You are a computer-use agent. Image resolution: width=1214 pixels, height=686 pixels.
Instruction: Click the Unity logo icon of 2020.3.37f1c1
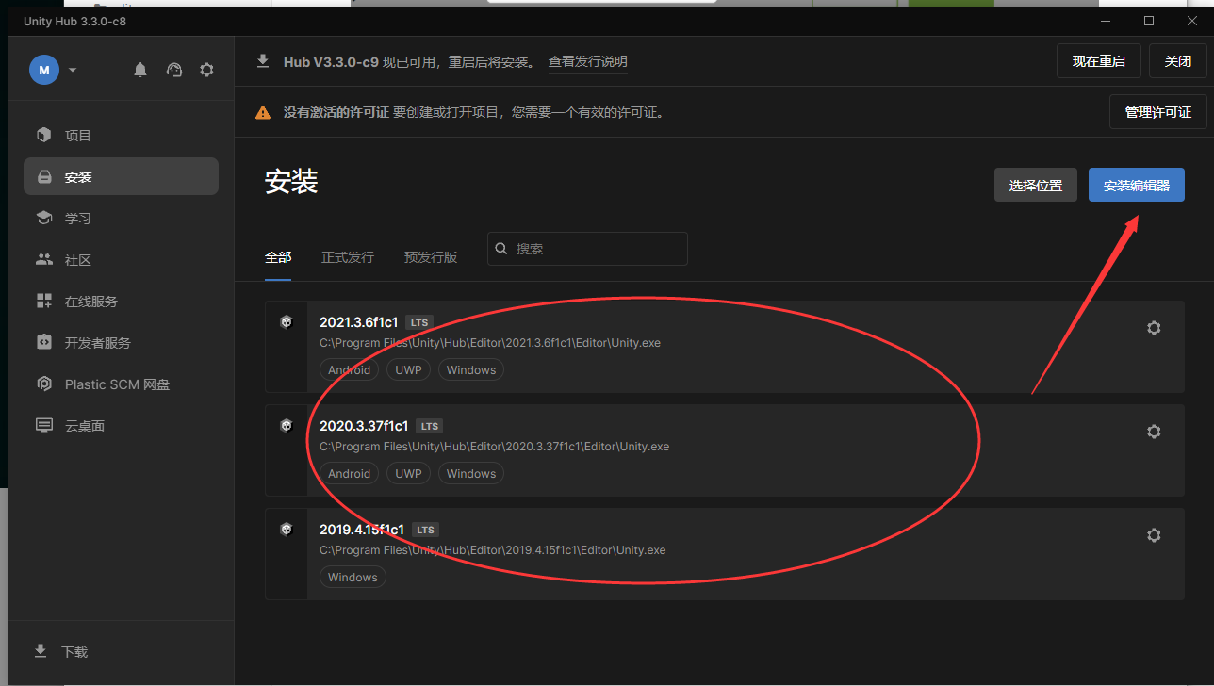[287, 426]
